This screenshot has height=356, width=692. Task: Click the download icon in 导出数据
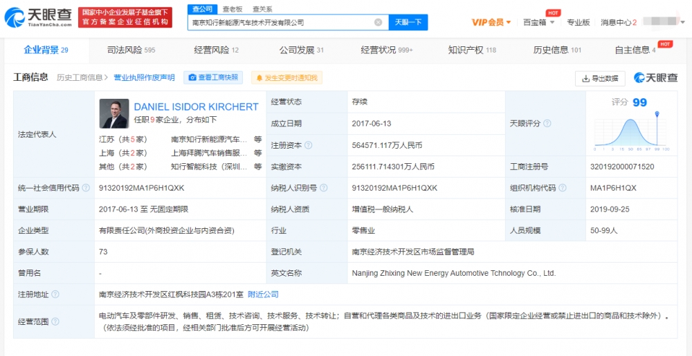[586, 78]
